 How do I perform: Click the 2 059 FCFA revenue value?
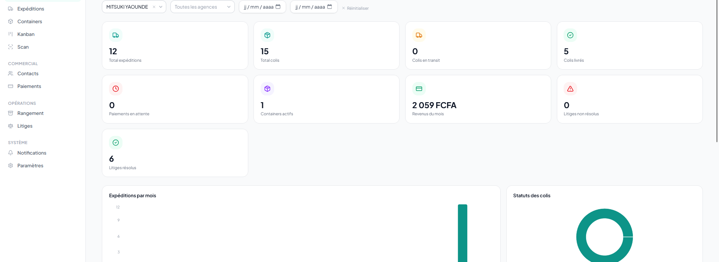pos(434,105)
